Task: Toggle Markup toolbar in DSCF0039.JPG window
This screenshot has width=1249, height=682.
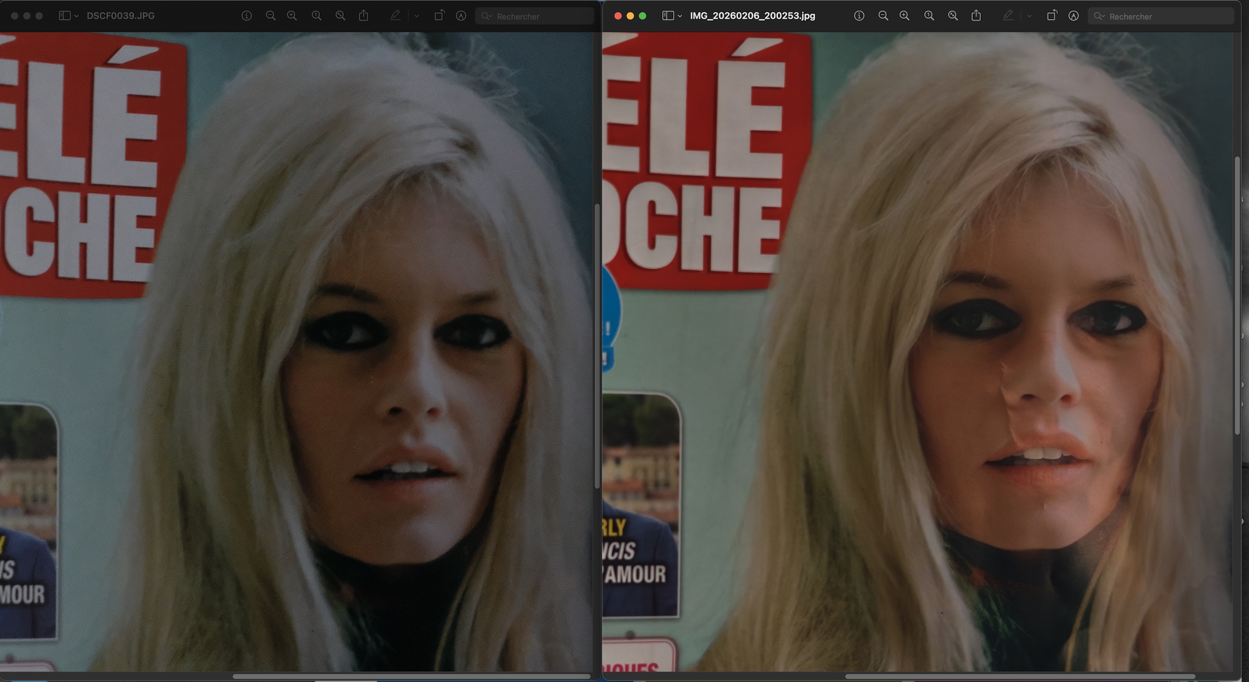Action: click(x=461, y=16)
